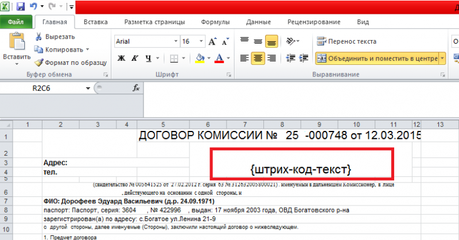
Task: Align text to top of cell
Action: coord(244,41)
